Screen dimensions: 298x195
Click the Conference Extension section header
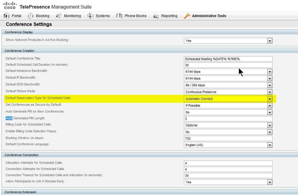(x=150, y=192)
